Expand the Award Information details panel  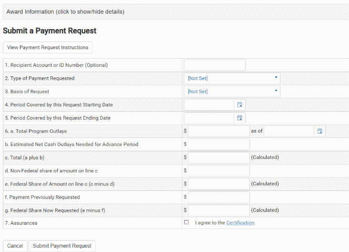click(65, 11)
